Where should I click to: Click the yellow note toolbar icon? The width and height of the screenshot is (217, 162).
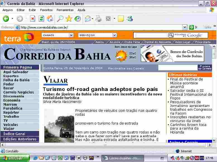(121, 19)
